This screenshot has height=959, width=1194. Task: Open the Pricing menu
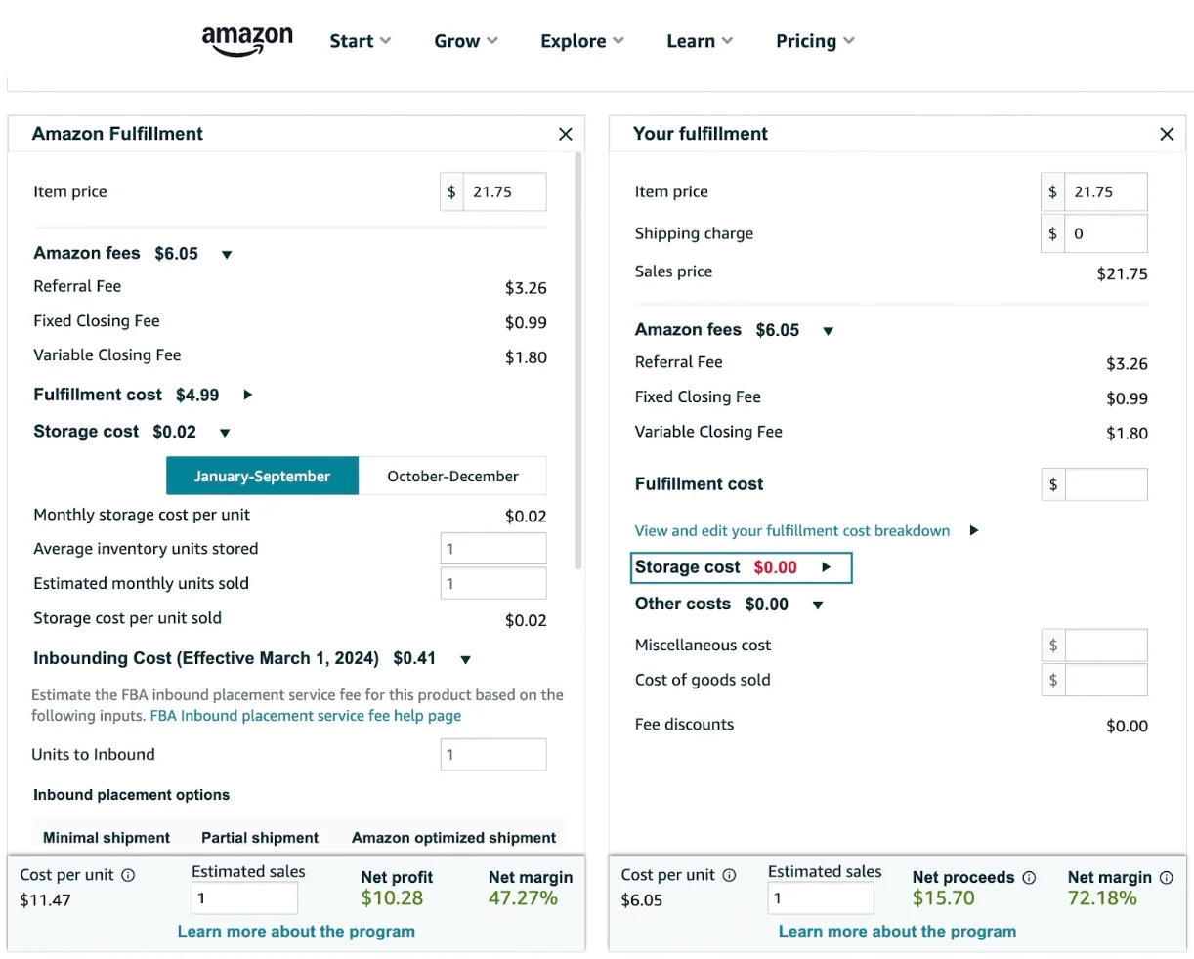click(815, 41)
